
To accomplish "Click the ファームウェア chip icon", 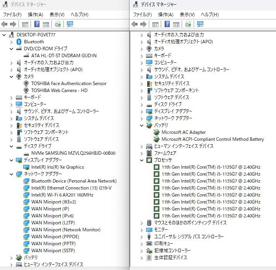I will [x=149, y=153].
